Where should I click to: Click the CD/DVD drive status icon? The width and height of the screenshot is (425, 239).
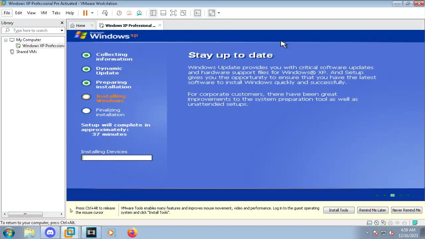point(377,223)
